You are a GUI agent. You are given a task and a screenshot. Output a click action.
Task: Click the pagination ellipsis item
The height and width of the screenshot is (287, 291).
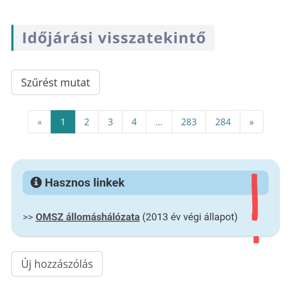click(x=159, y=122)
